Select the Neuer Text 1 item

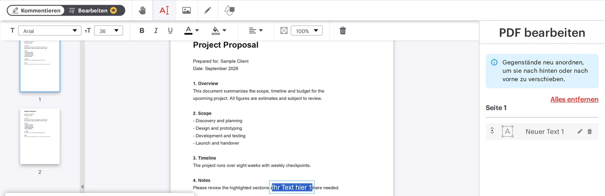542,131
